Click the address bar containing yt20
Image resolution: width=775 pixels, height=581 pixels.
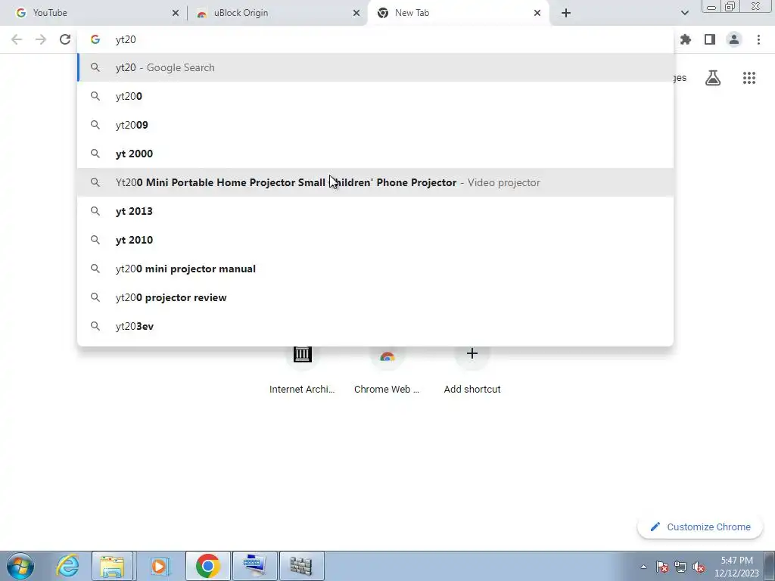pyautogui.click(x=375, y=39)
